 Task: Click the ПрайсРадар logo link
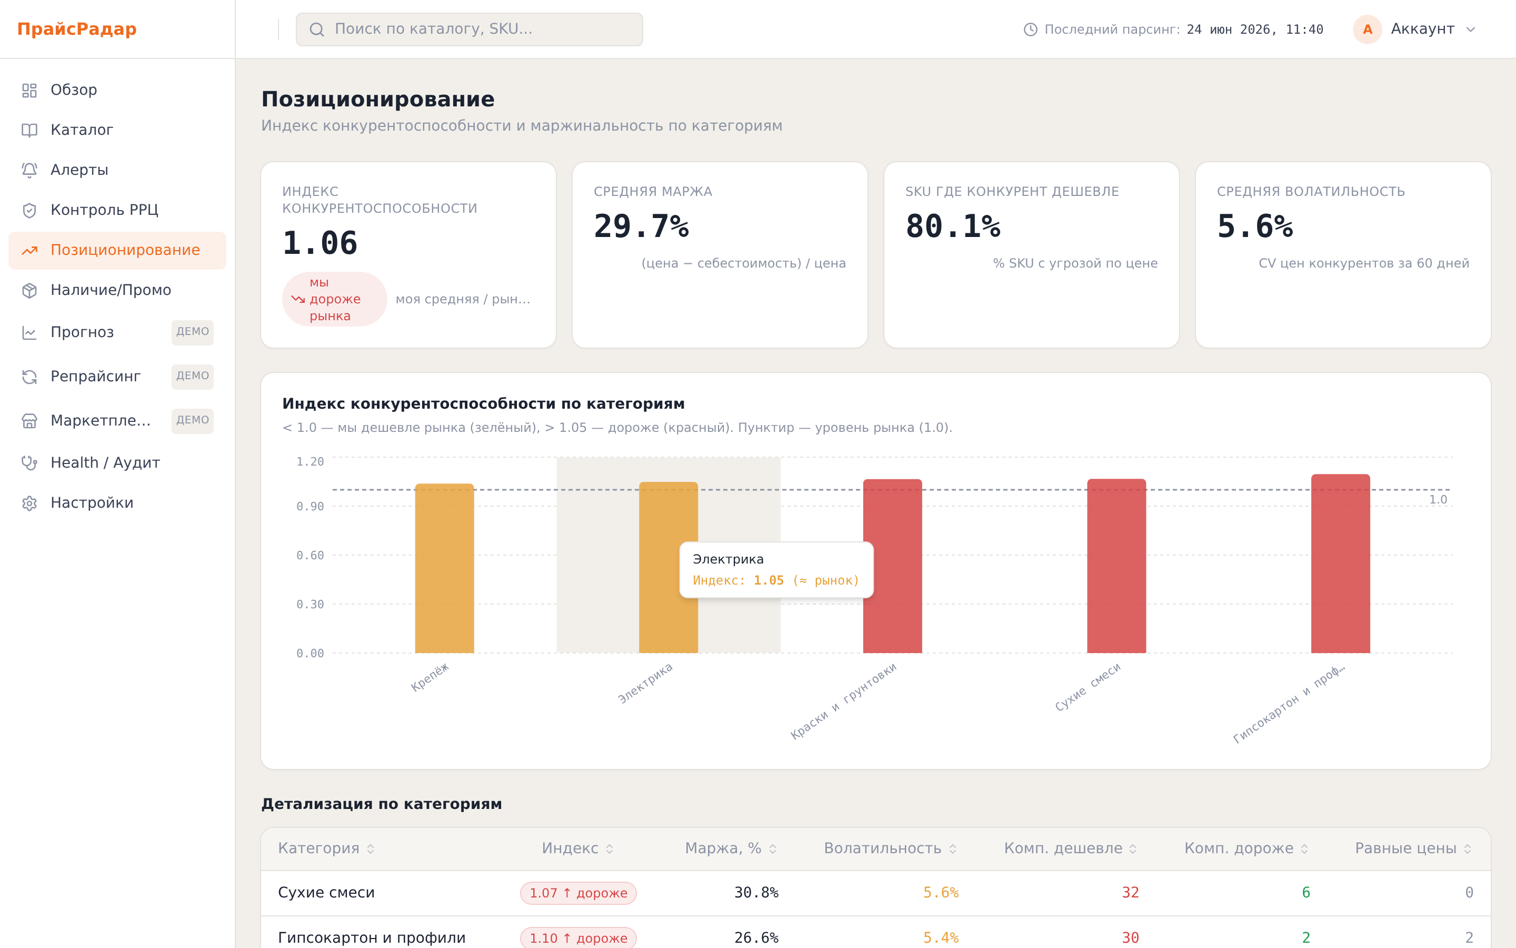click(77, 29)
